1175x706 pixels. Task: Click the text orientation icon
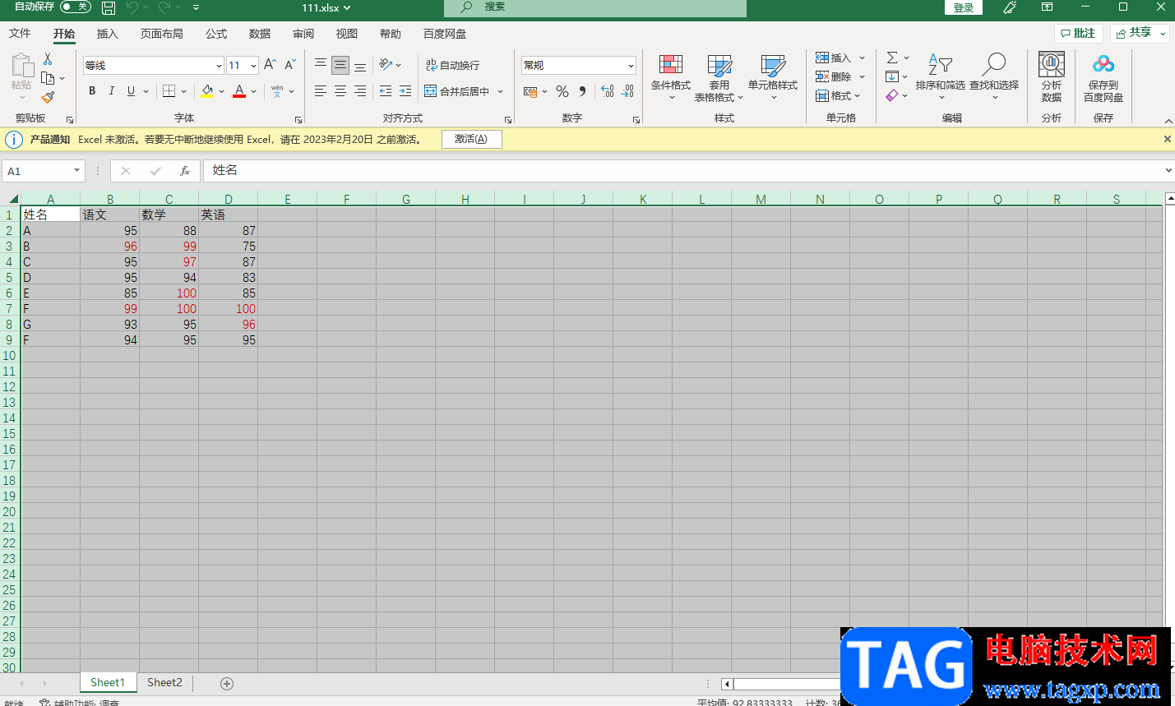click(386, 65)
